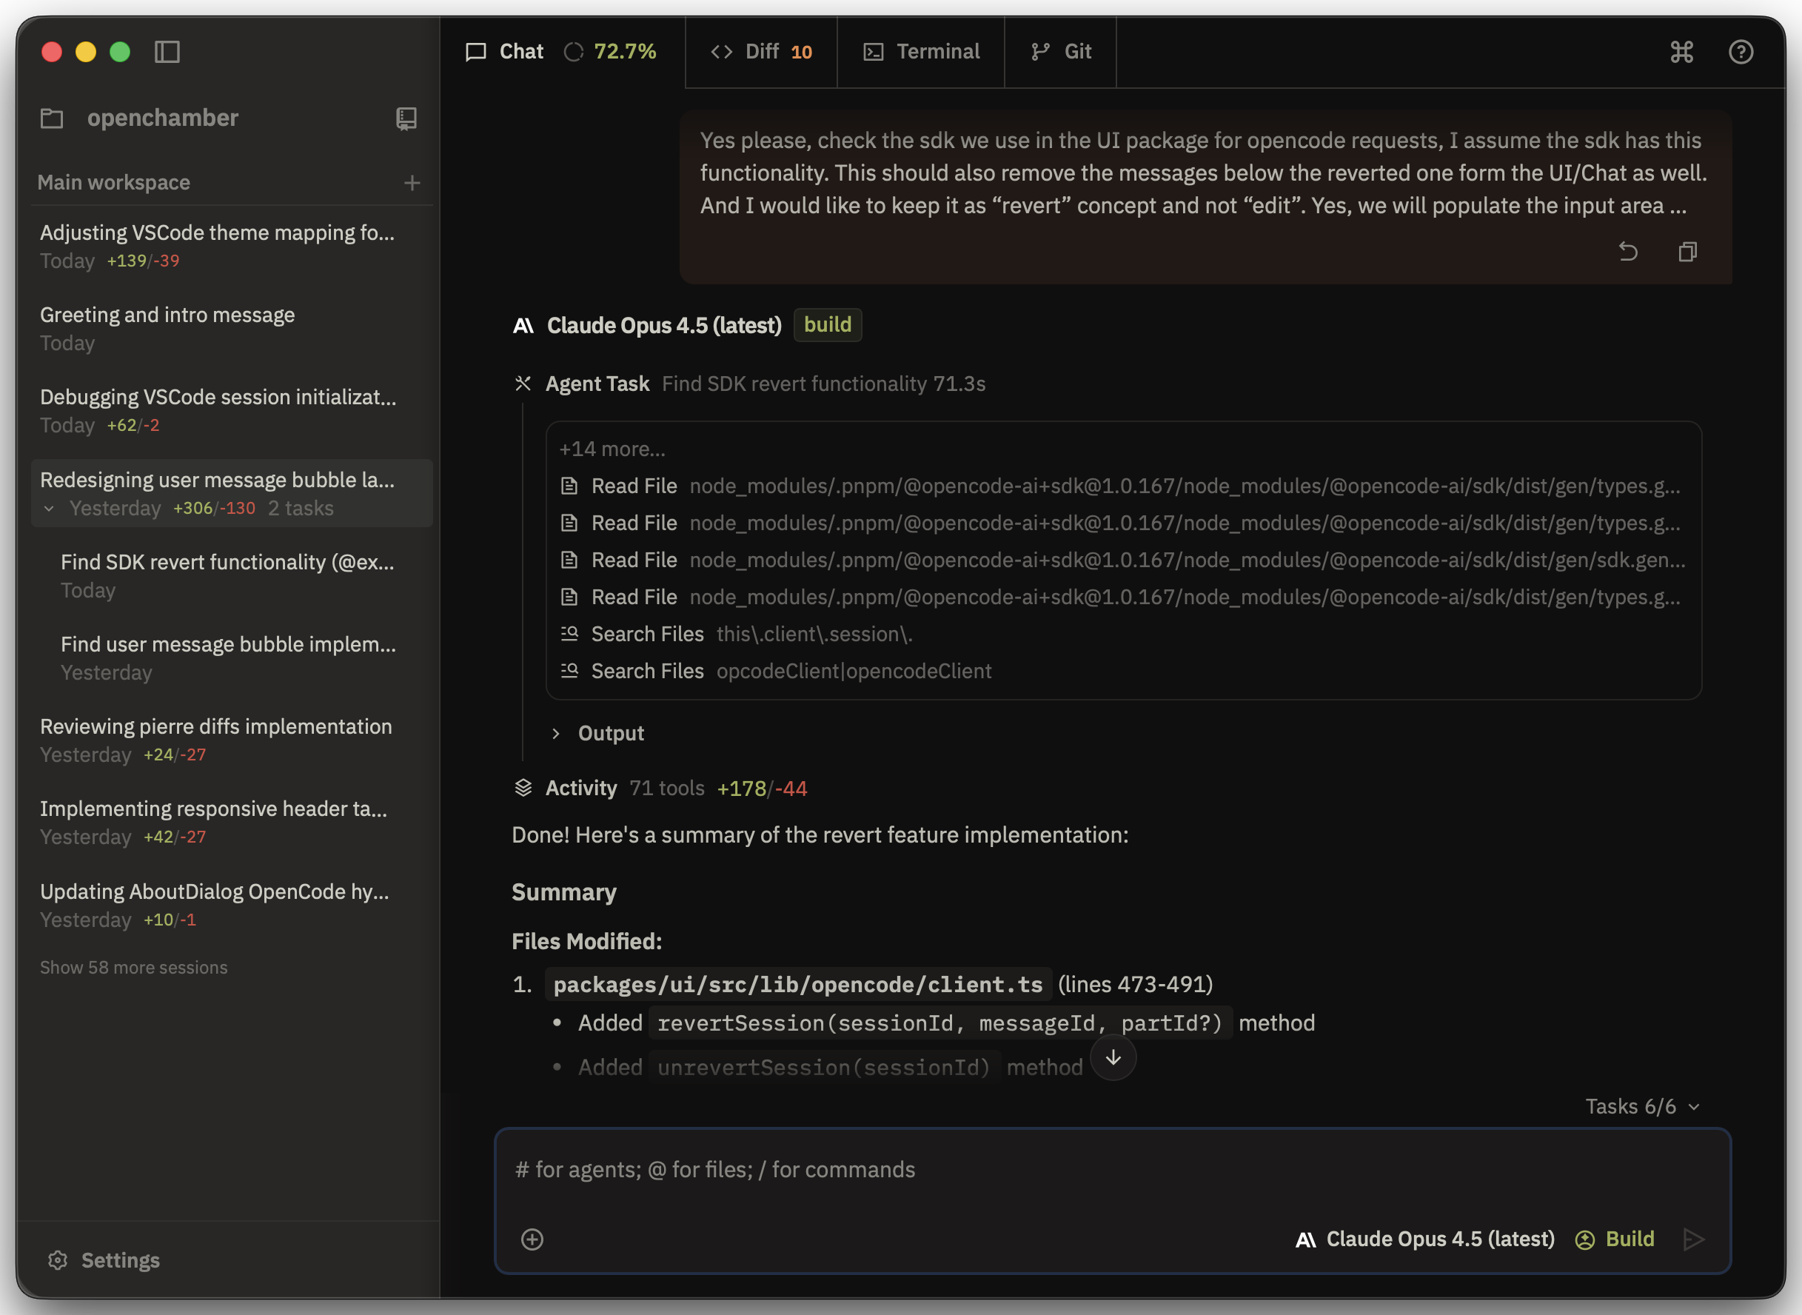1802x1315 pixels.
Task: Click the user message bubble text
Action: point(1202,173)
